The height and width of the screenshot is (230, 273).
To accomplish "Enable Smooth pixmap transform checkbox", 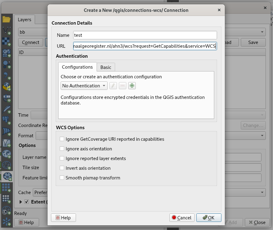I will (62, 178).
